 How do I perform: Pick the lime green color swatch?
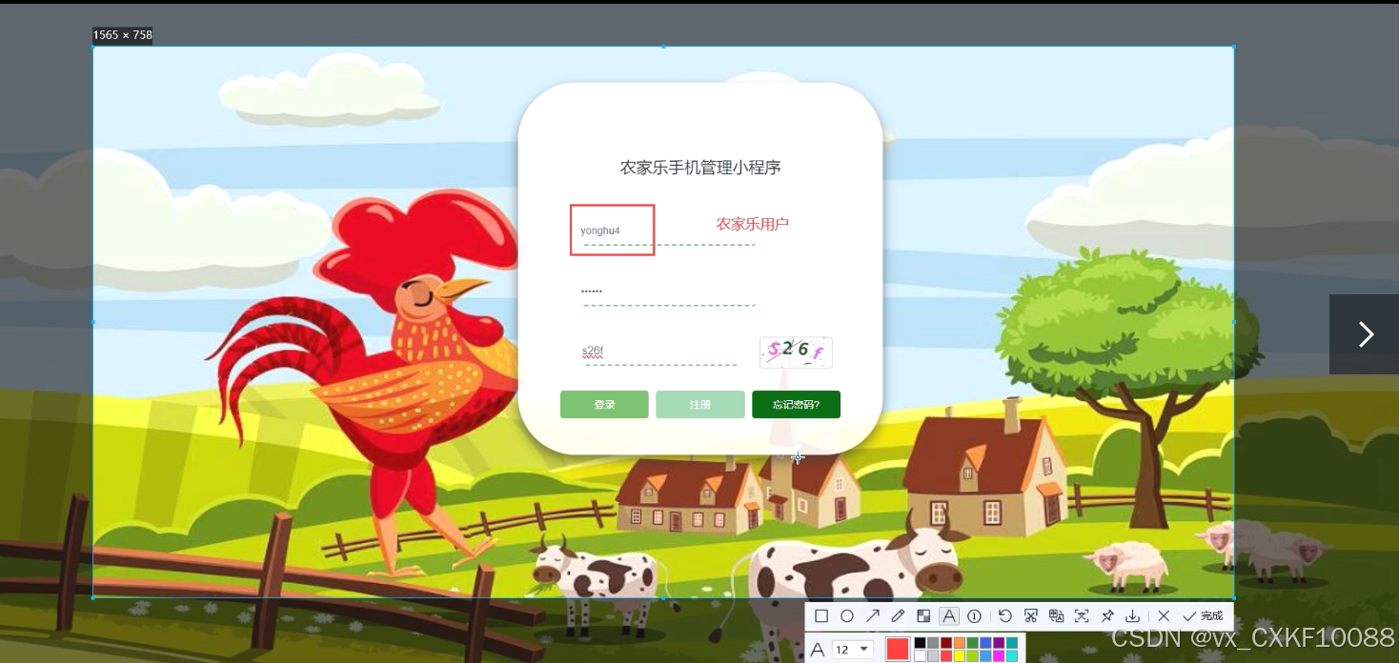click(x=972, y=656)
